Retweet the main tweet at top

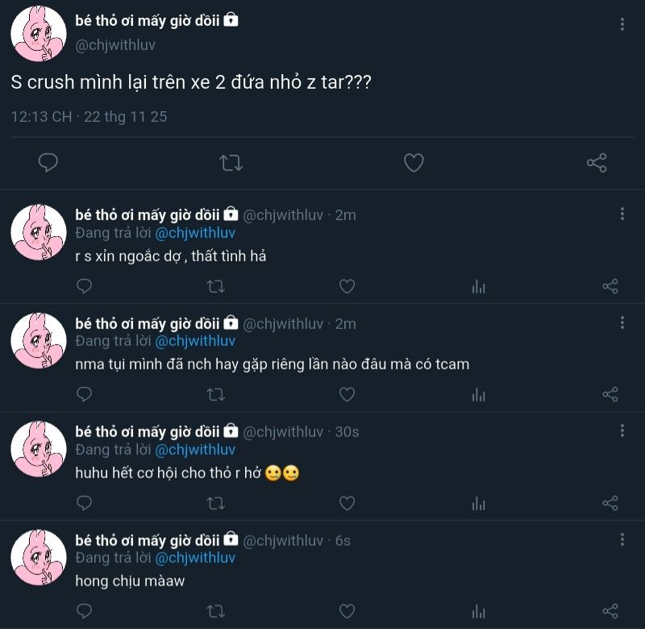pyautogui.click(x=231, y=163)
